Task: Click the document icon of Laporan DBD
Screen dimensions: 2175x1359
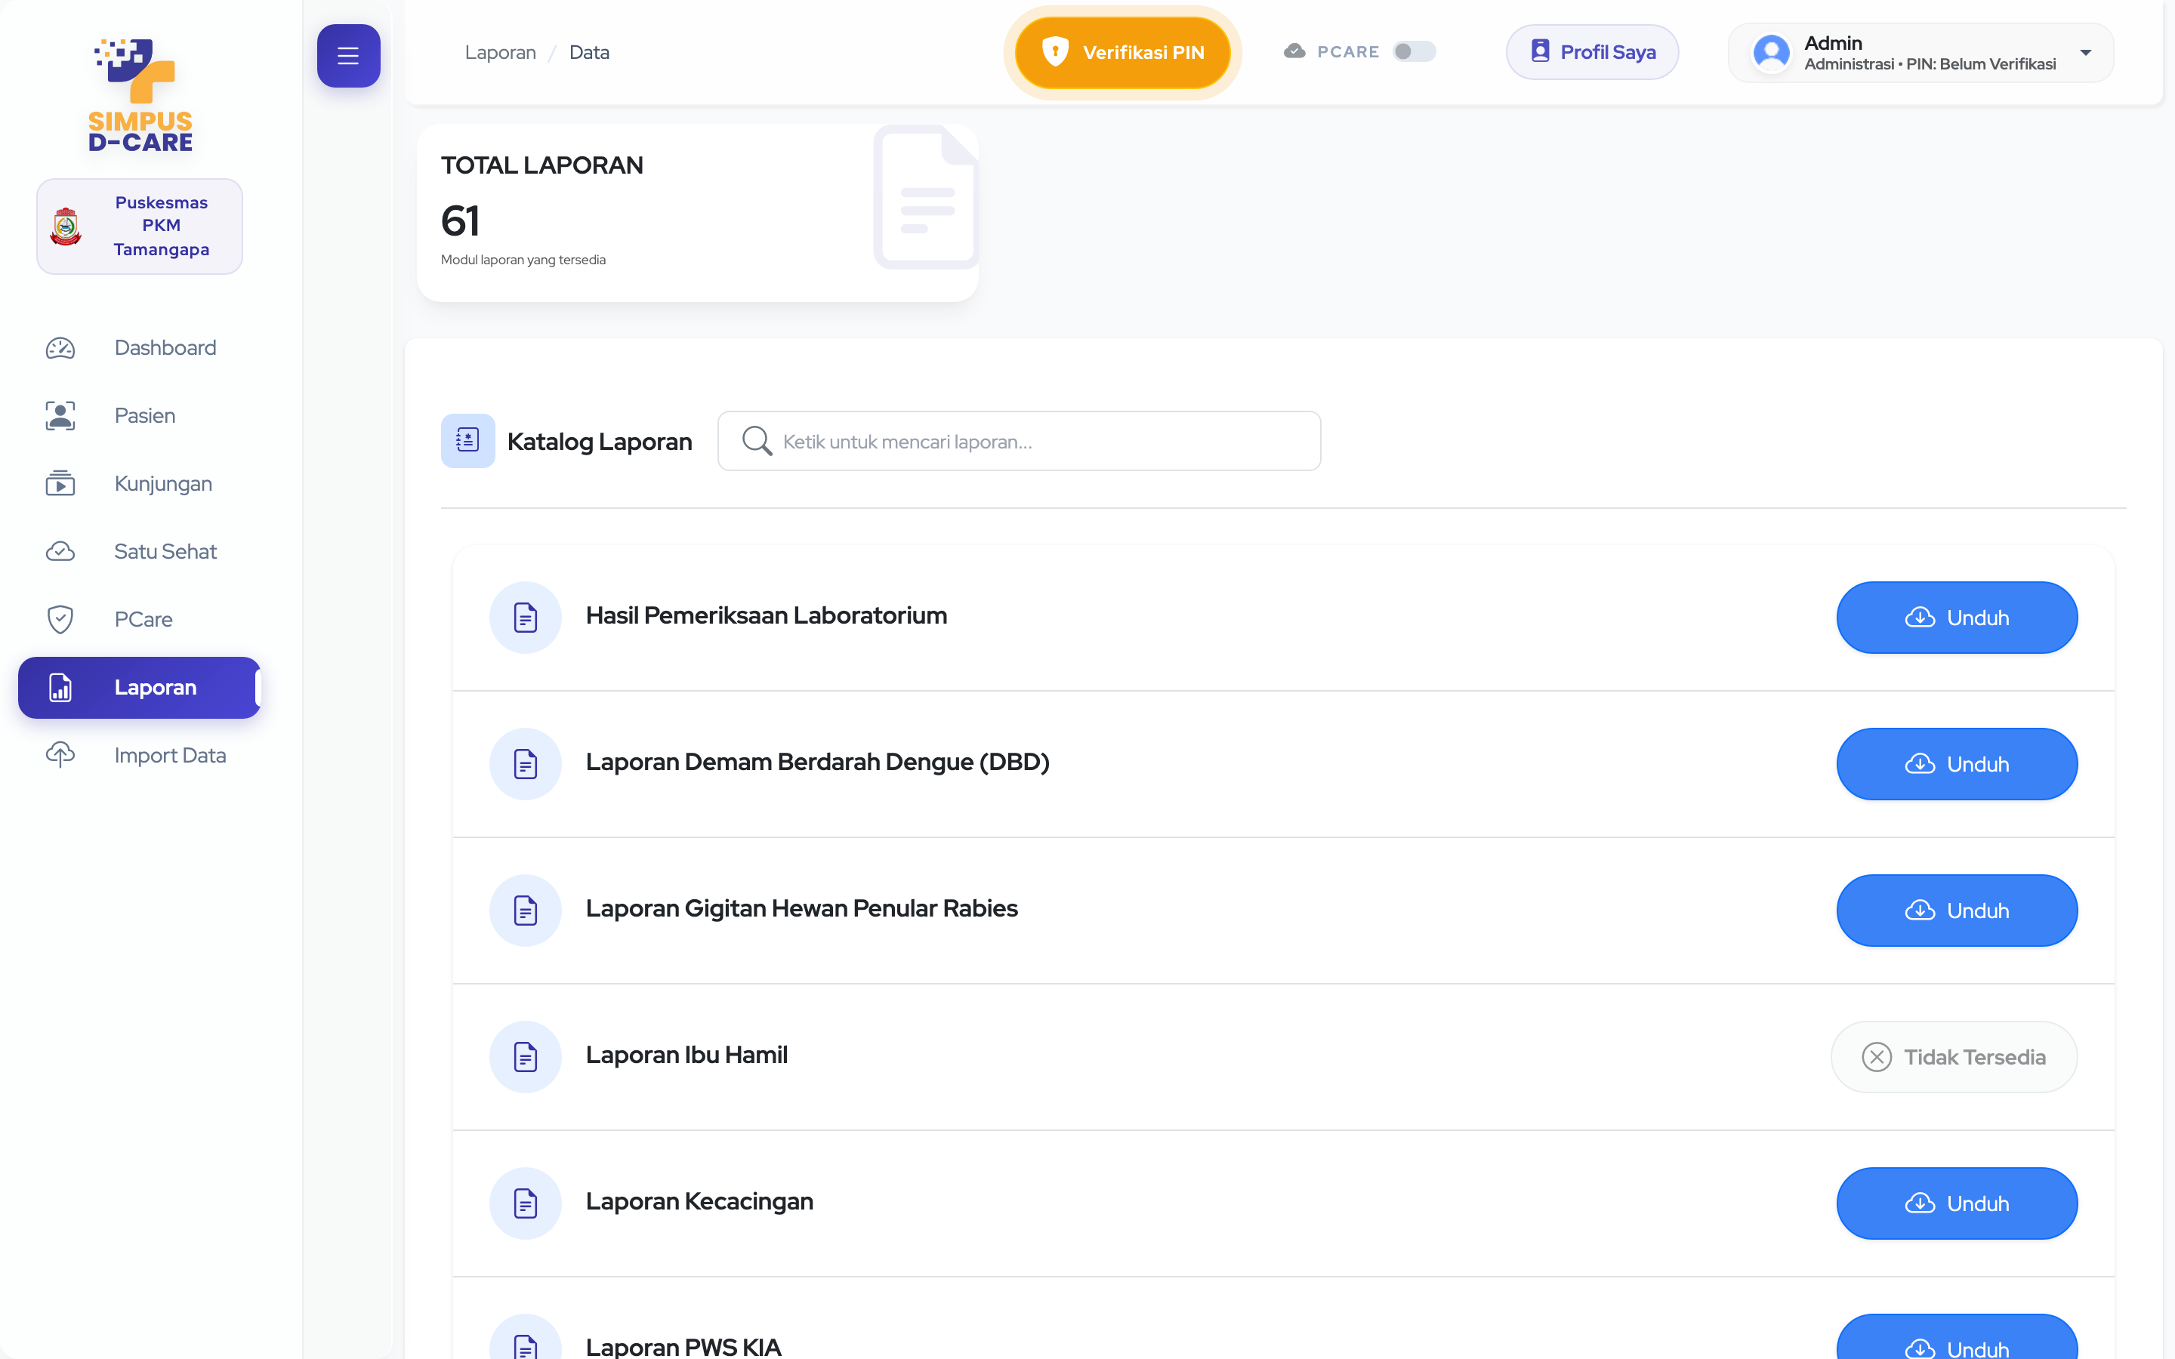Action: pos(526,764)
